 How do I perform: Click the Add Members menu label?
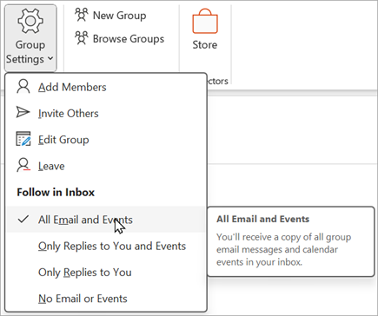(x=72, y=87)
